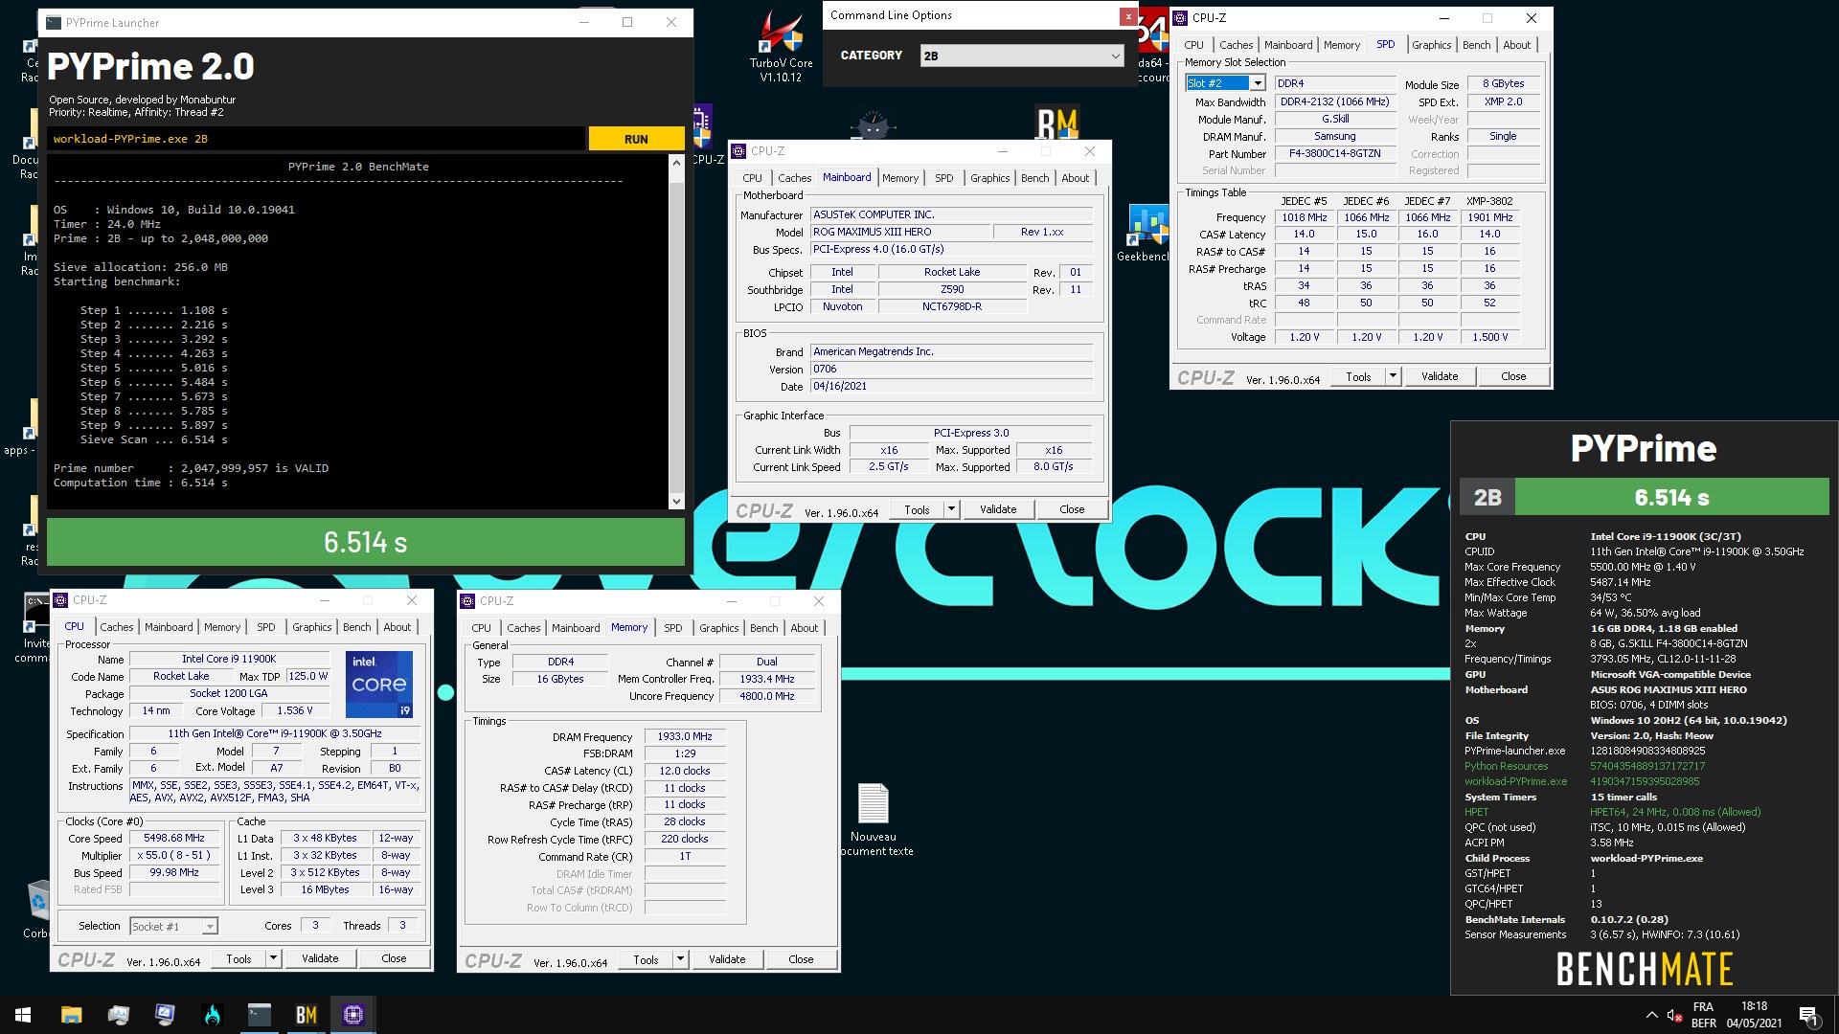Click the BM desktop icon above CPU-Z

coord(1057,124)
